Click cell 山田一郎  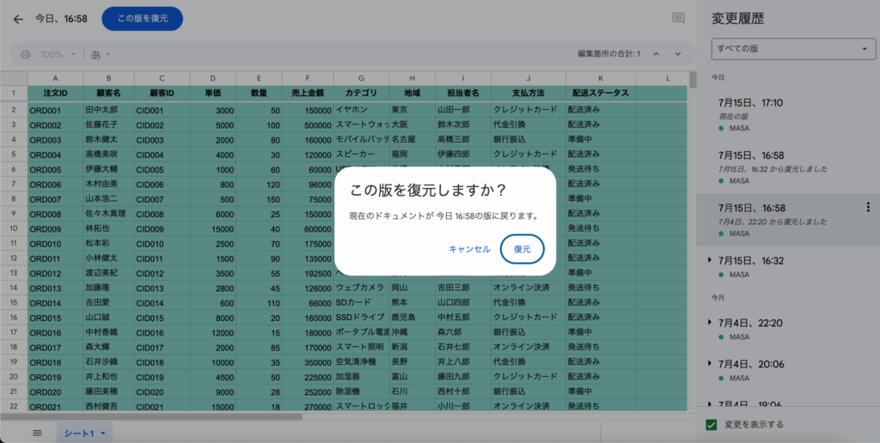coord(462,110)
